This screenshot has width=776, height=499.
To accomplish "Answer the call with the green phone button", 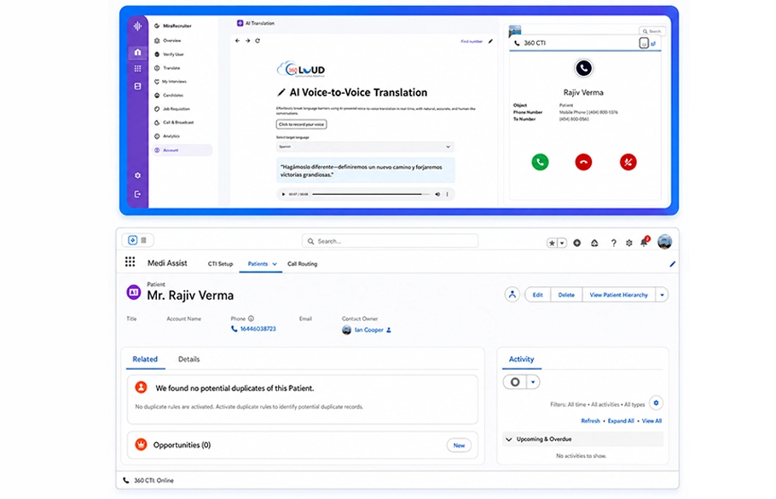I will (x=540, y=162).
